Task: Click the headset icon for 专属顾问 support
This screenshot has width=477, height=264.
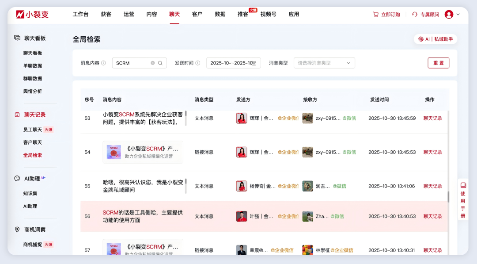Action: pos(414,14)
